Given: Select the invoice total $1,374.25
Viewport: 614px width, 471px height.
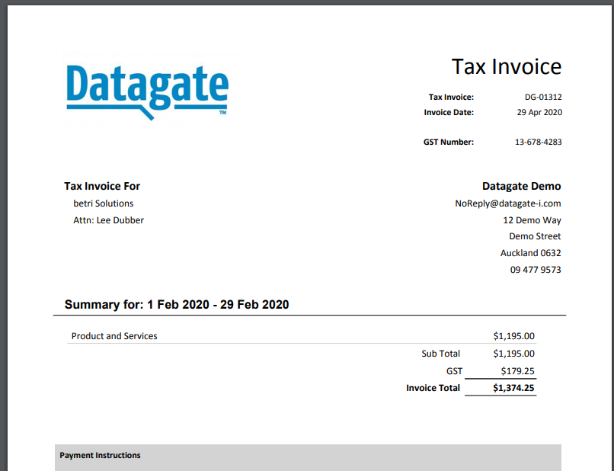Looking at the screenshot, I should (513, 388).
